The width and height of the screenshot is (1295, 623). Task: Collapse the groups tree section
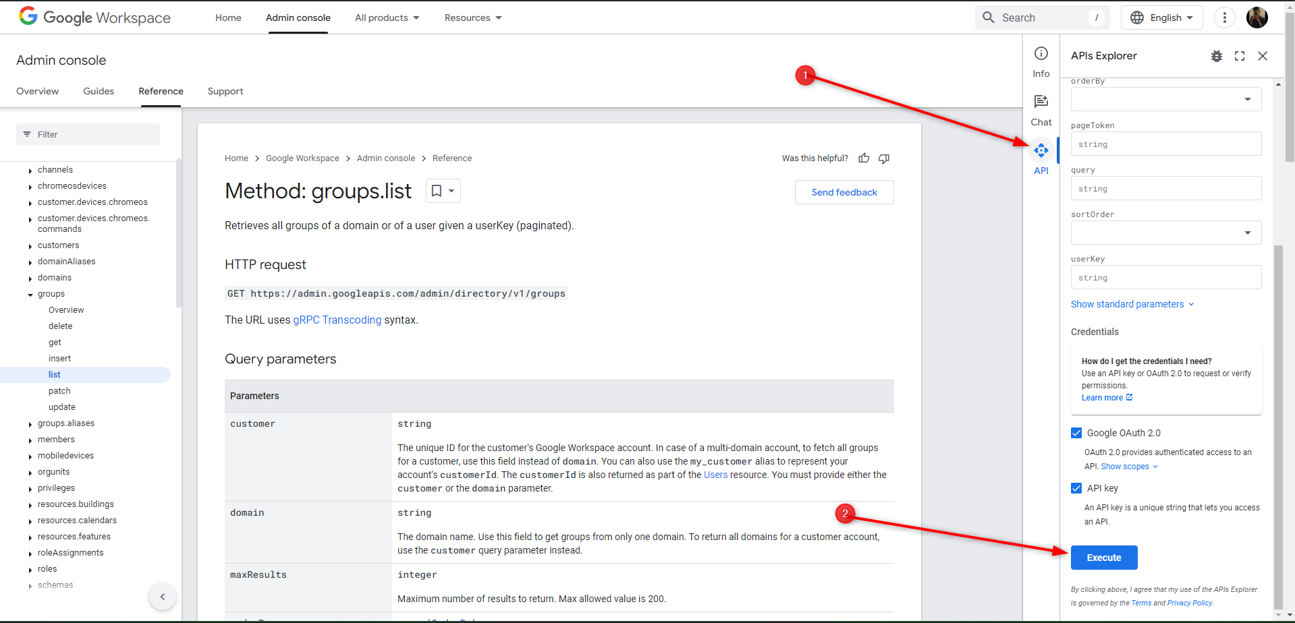tap(30, 295)
